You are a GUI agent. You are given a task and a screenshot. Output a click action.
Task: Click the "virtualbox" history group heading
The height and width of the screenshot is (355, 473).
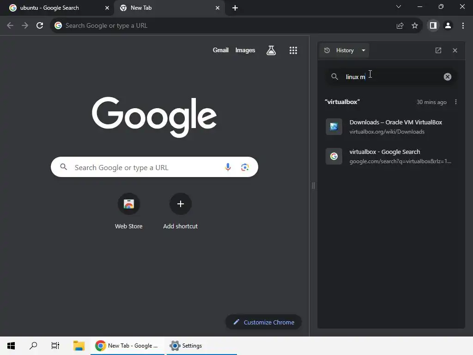pyautogui.click(x=342, y=102)
